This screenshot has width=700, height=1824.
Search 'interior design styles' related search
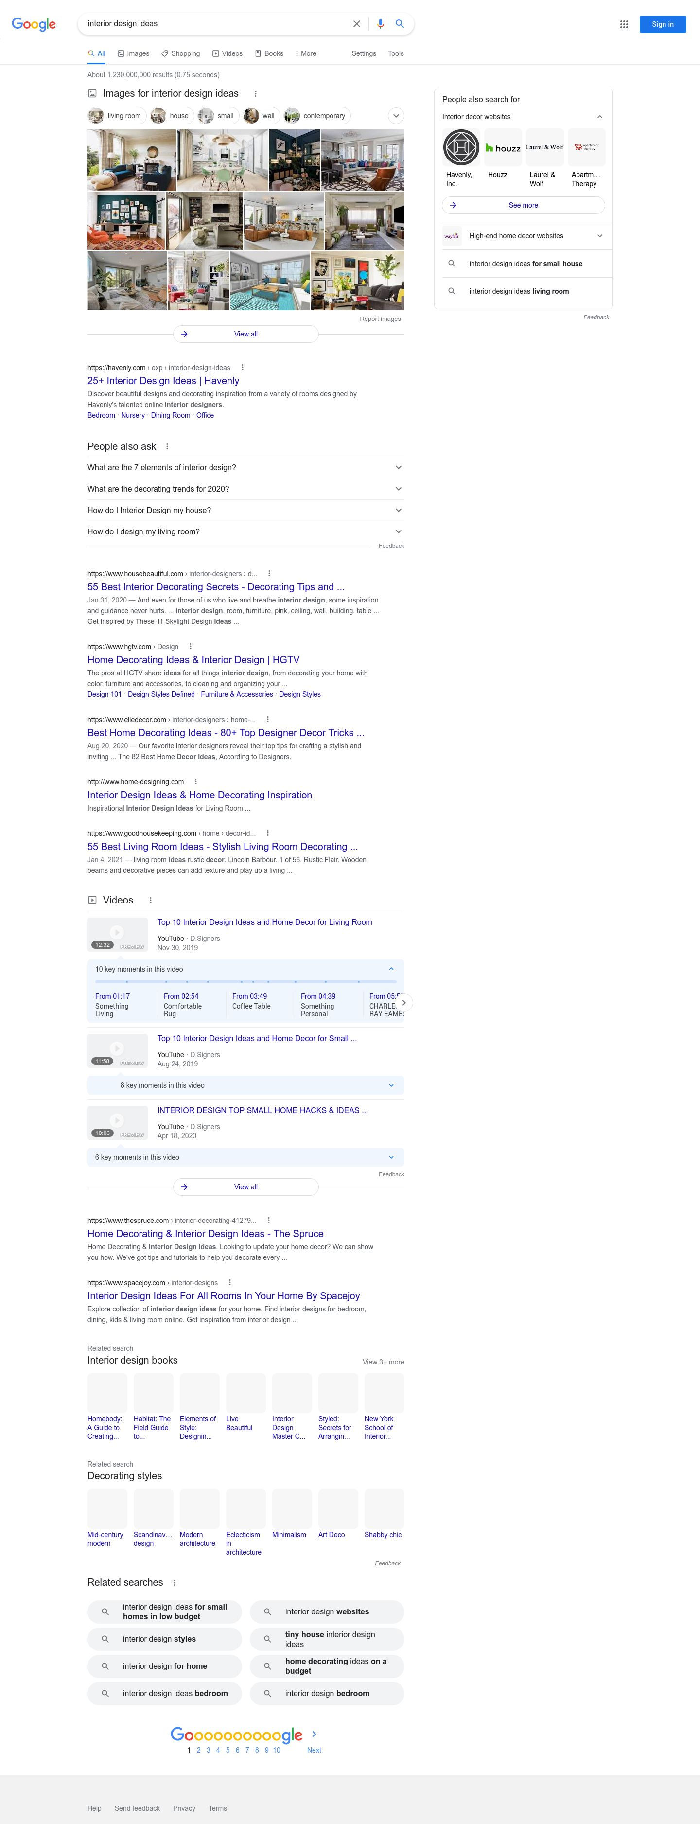point(164,1639)
